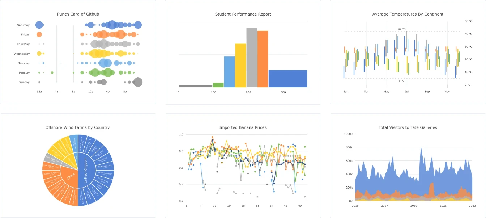Click the United Kingdom segment in sunburst
This screenshot has height=218, width=486.
click(x=86, y=170)
